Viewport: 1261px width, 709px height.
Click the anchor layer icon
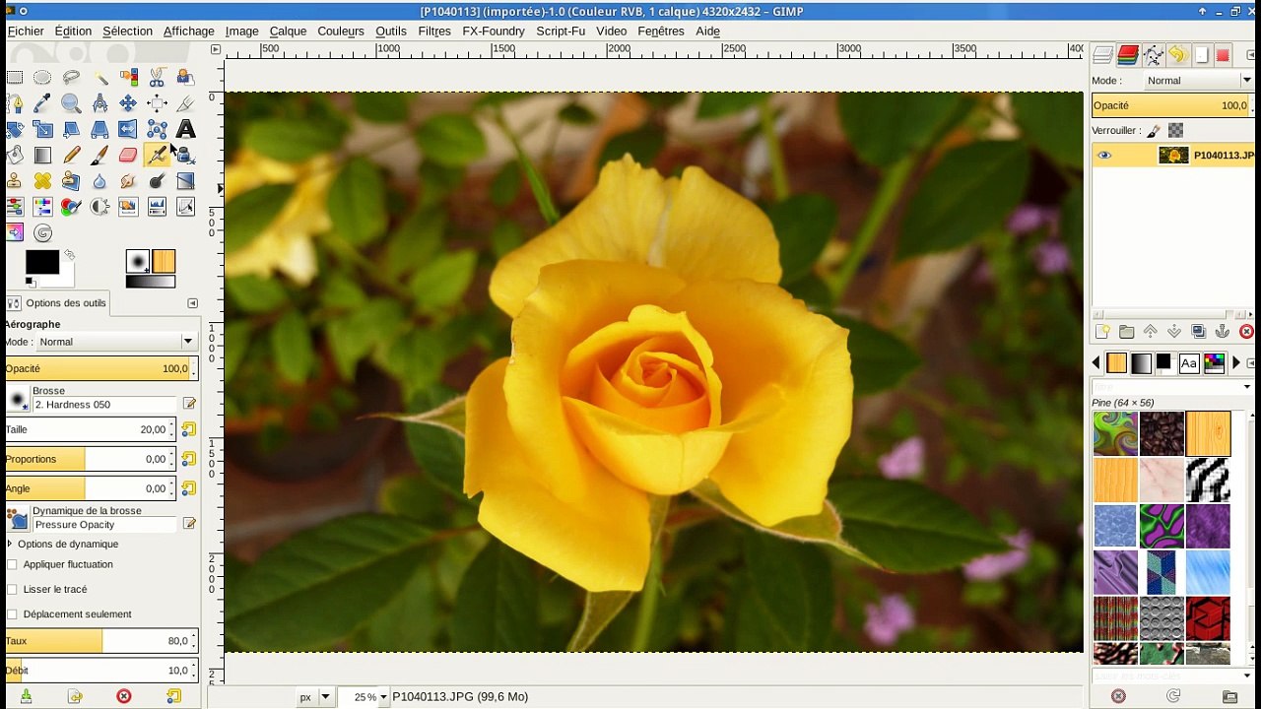(x=1223, y=332)
